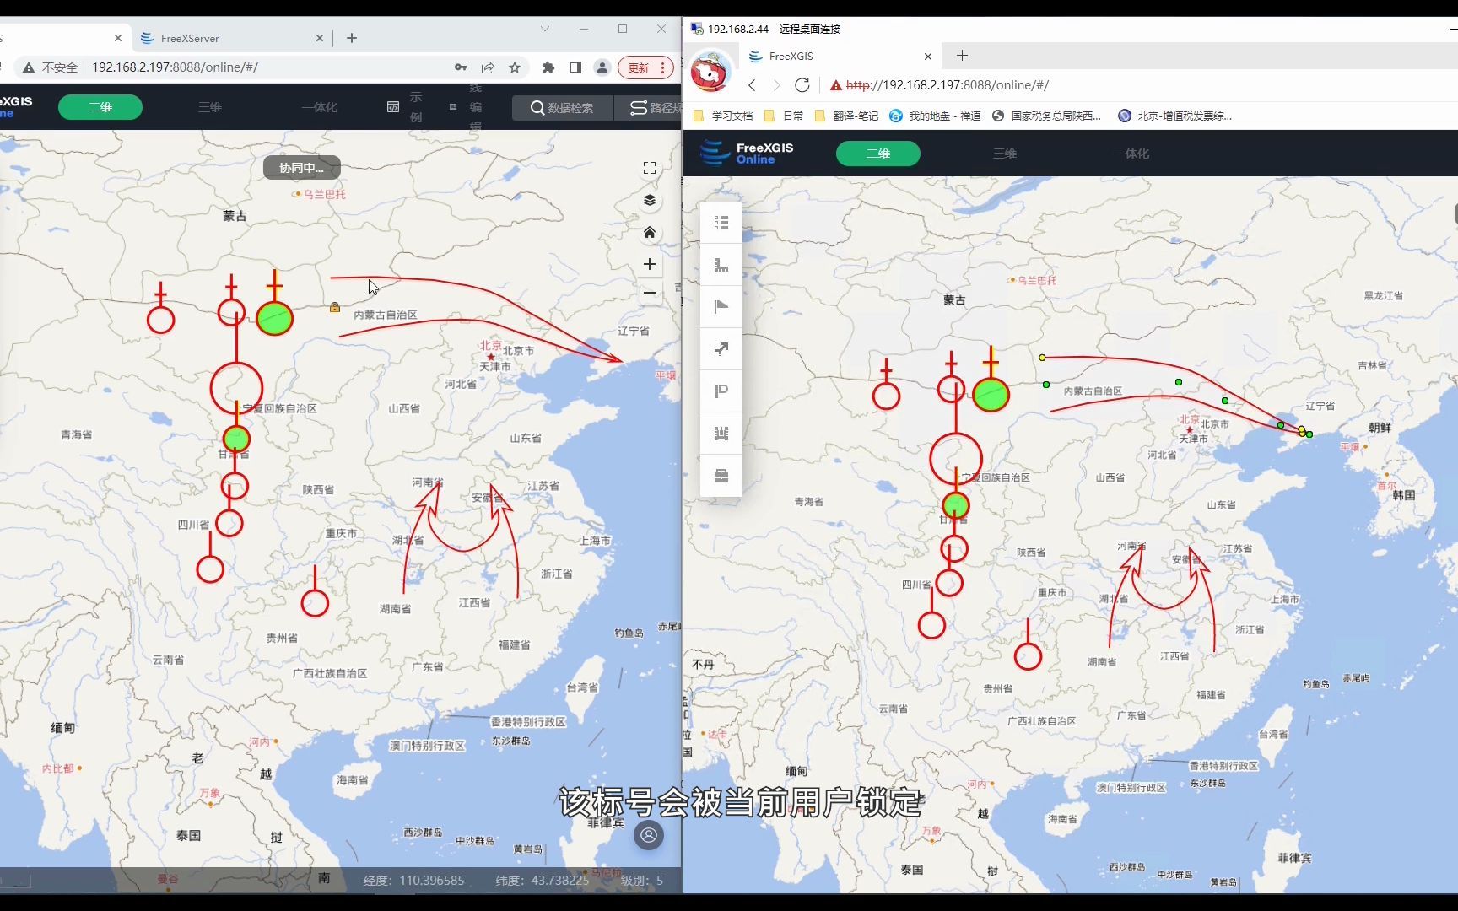Screen dimensions: 1458x911
Task: Close the FreeXGIS tab in right browser
Action: coord(928,57)
